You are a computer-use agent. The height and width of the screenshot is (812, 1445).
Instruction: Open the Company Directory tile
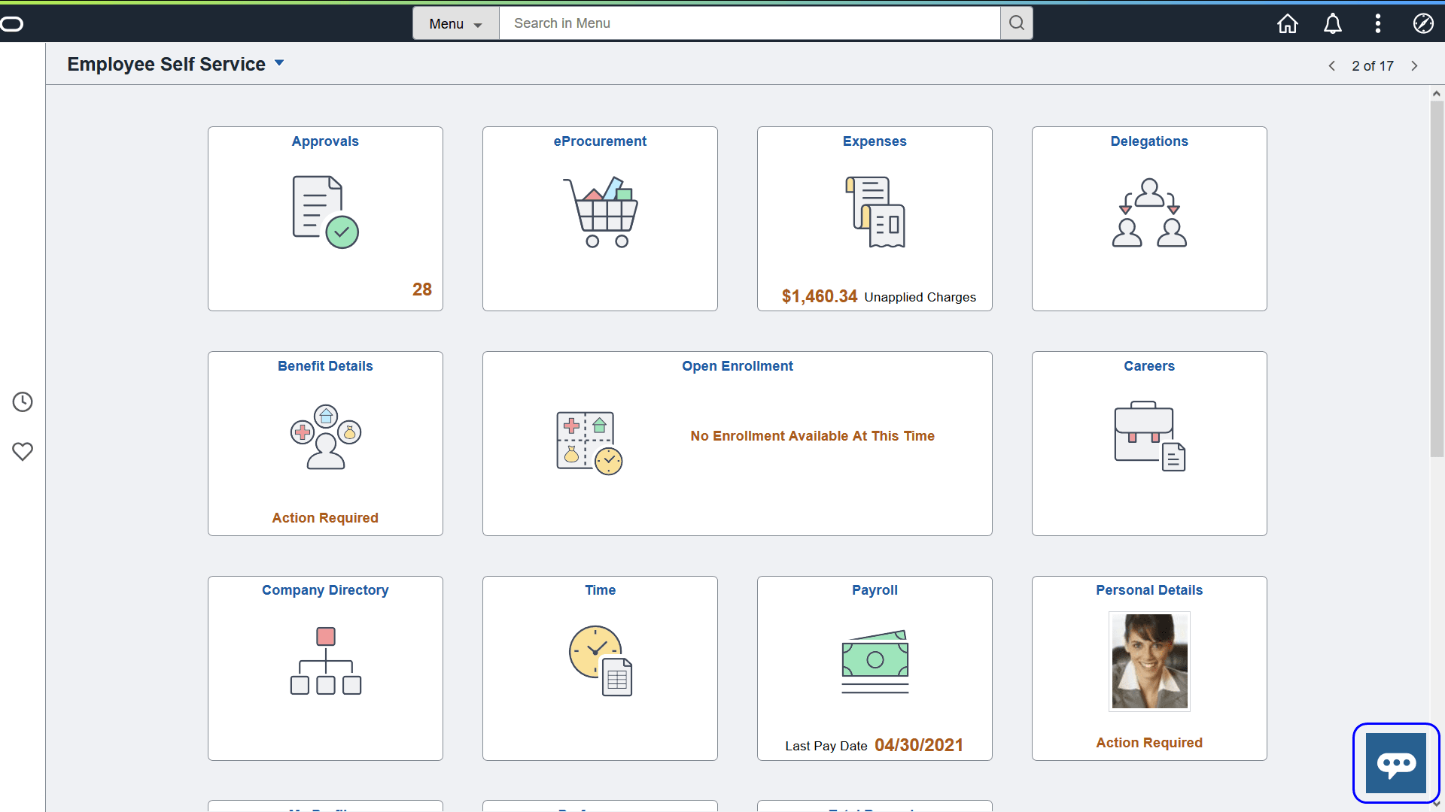325,668
